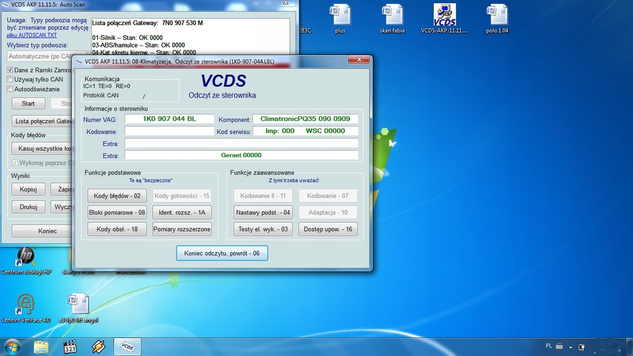Open the 'plus' document on desktop
This screenshot has height=356, width=633.
pos(340,18)
